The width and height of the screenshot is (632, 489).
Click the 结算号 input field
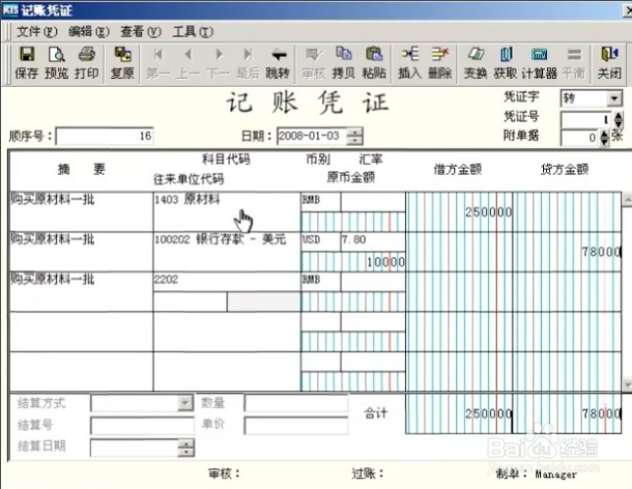pos(142,426)
